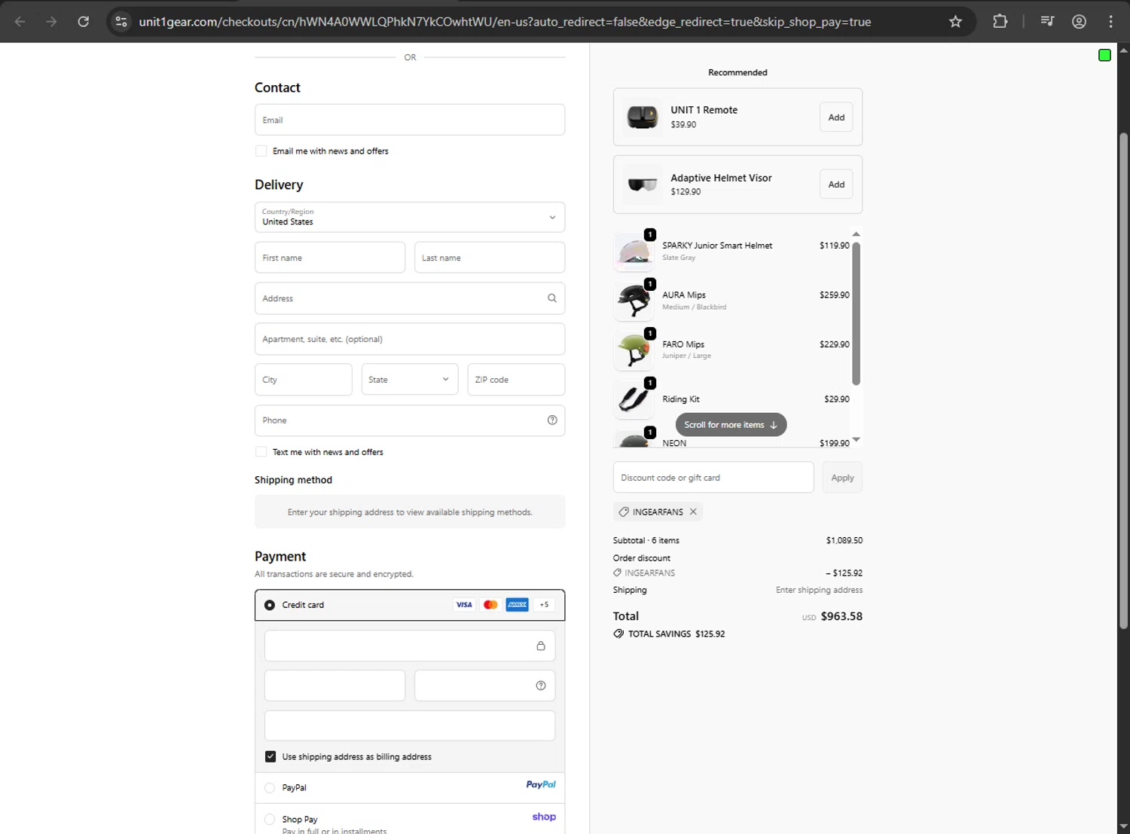This screenshot has height=834, width=1130.
Task: Click the American Express logo
Action: click(517, 605)
